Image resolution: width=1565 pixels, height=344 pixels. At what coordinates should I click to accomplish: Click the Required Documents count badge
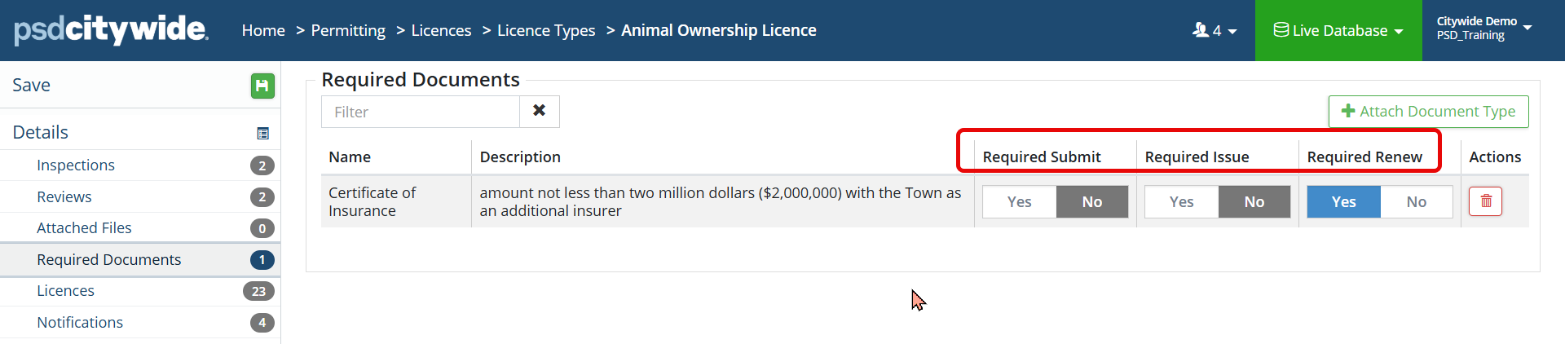pos(262,260)
